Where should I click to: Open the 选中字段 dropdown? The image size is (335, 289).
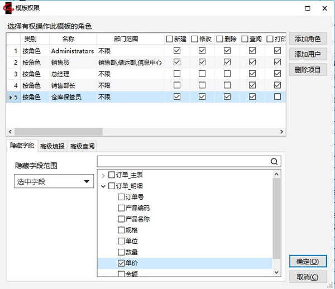[54, 181]
